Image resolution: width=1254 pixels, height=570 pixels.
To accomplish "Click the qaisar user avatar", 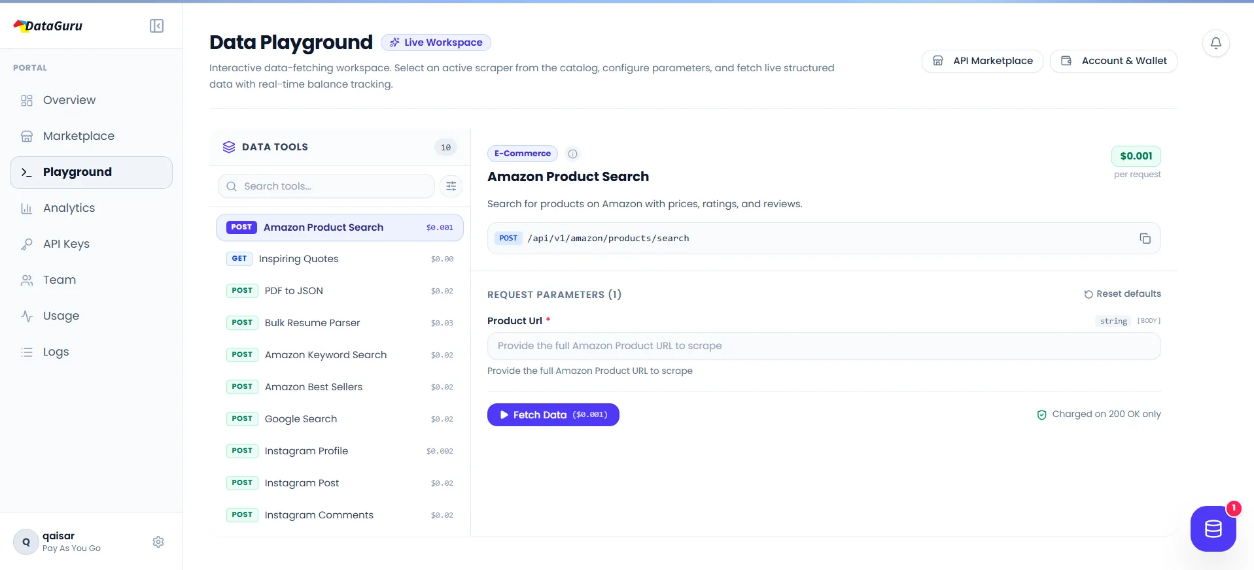I will tap(26, 542).
